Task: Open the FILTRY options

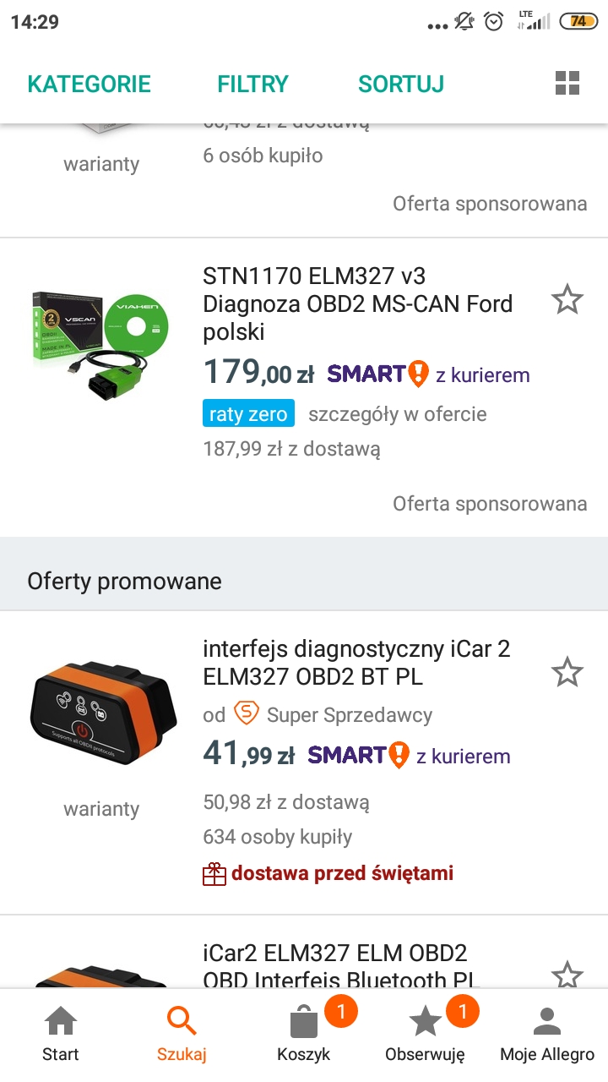Action: click(x=252, y=84)
